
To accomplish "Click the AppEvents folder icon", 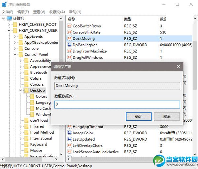I will coord(20,37).
